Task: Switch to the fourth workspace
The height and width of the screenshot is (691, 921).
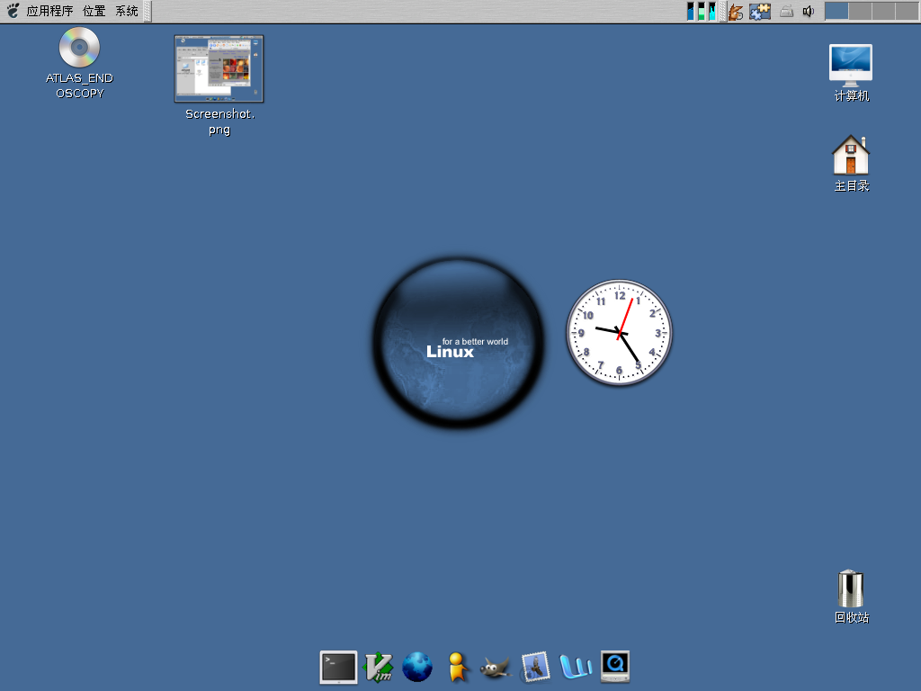Action: tap(908, 11)
